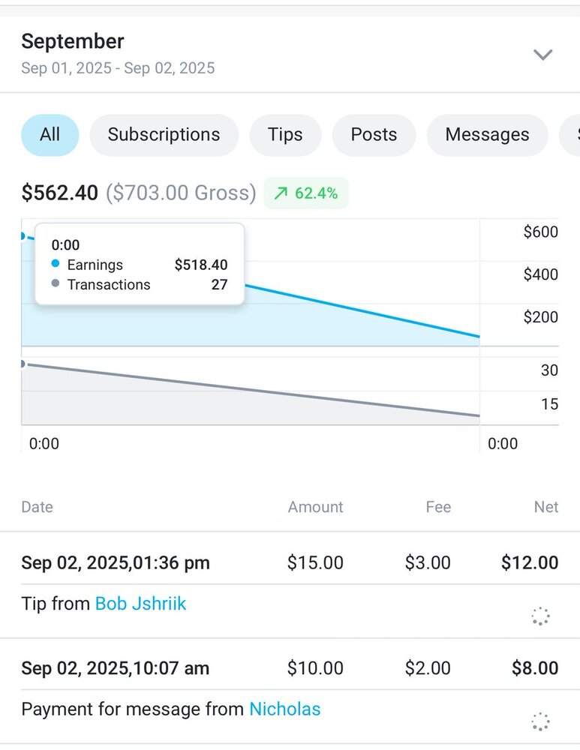This screenshot has height=750, width=580.
Task: Click the gray transactions data point on chart
Action: [x=22, y=364]
